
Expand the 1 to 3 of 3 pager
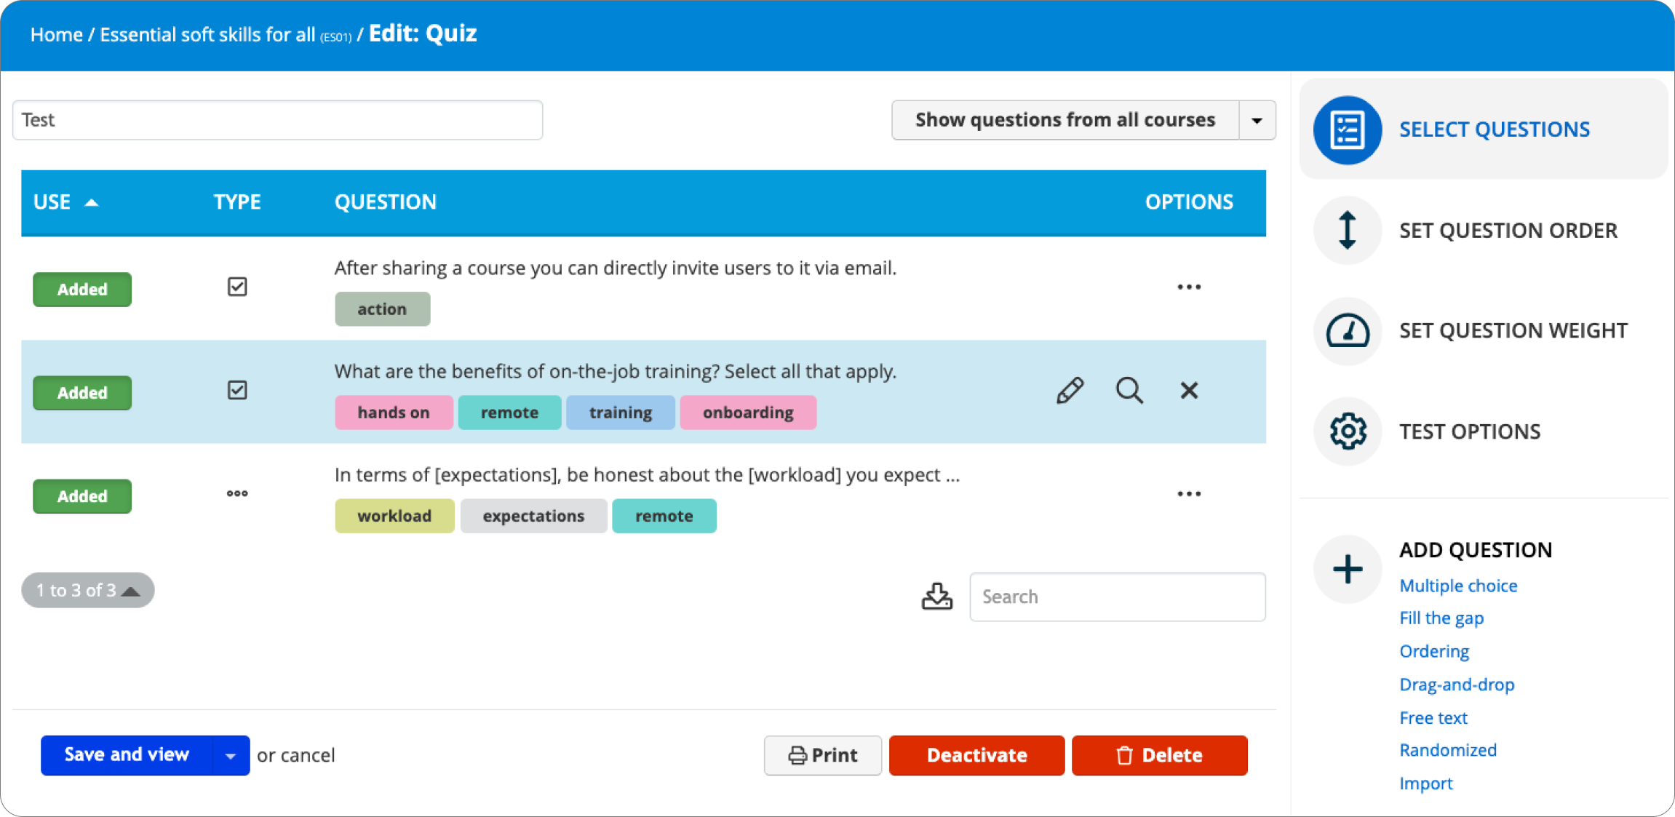pos(88,590)
